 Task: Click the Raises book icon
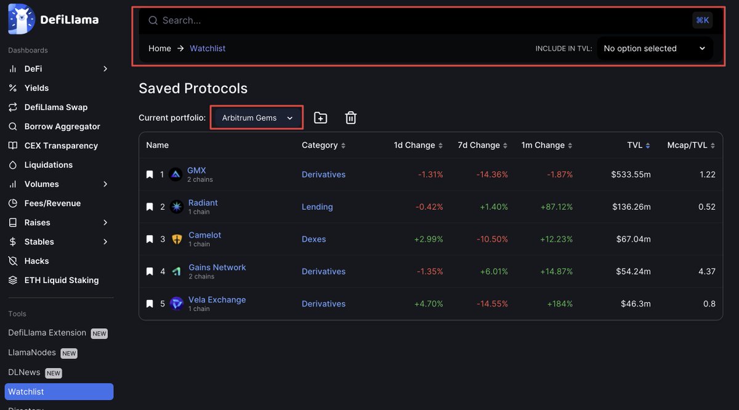pyautogui.click(x=12, y=222)
